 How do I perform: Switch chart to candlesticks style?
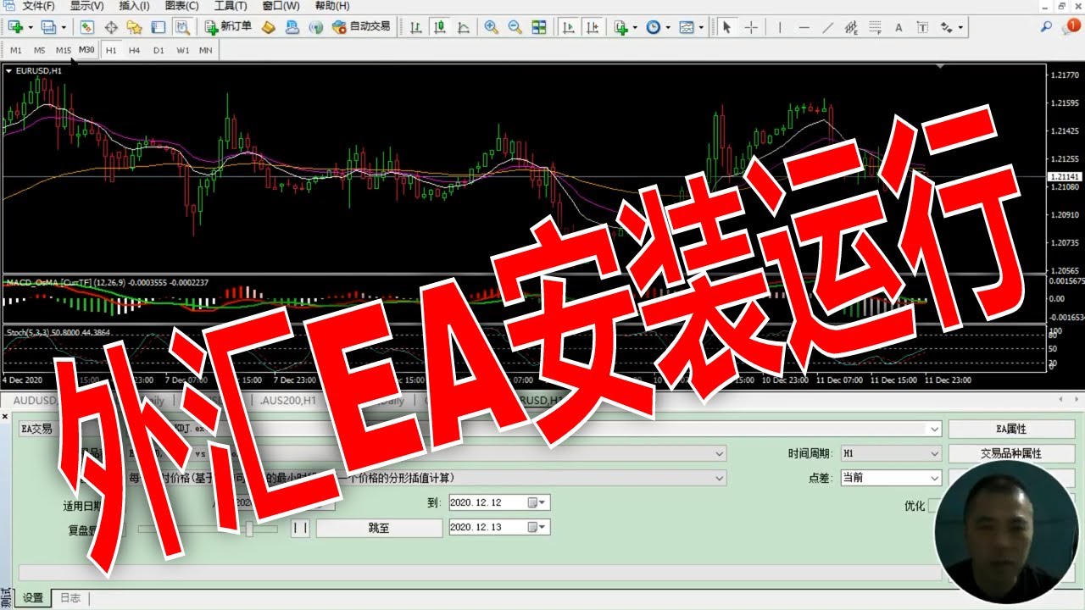pos(440,27)
